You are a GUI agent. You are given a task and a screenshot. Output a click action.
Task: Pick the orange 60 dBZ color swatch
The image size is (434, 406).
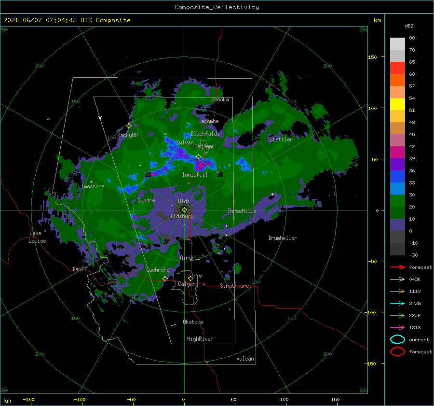(x=397, y=80)
